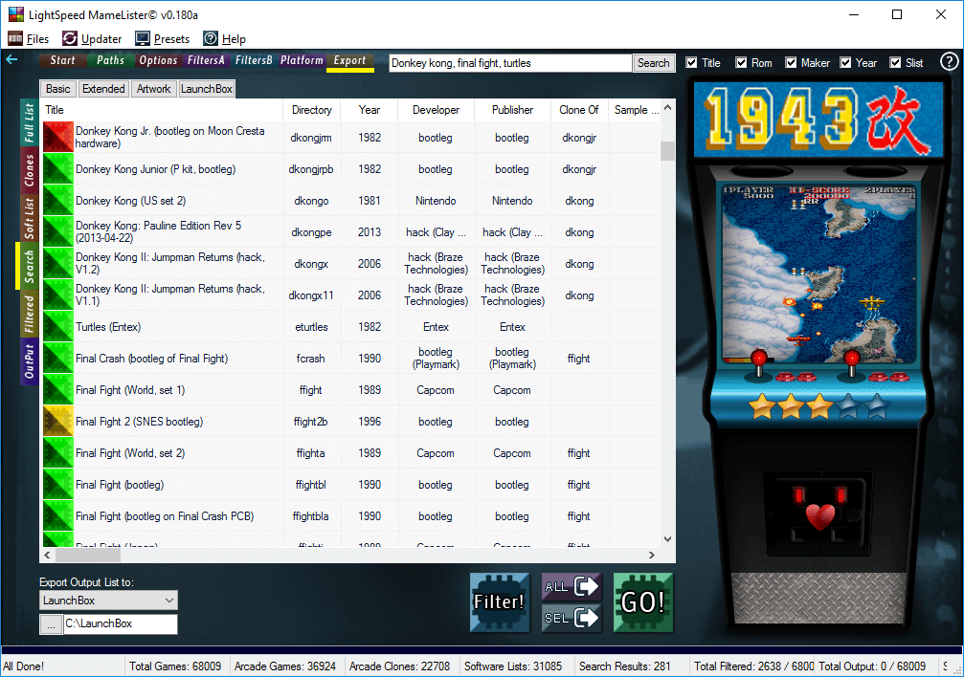Open the Updater menu

(92, 38)
